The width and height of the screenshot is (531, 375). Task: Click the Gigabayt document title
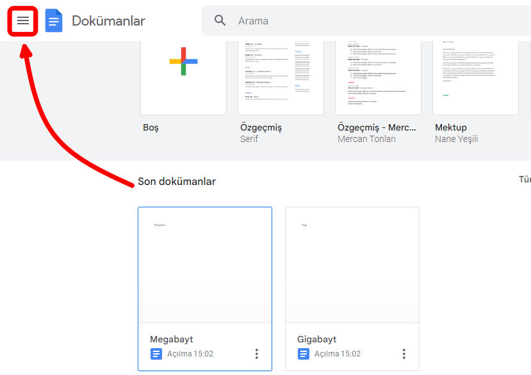[x=317, y=339]
